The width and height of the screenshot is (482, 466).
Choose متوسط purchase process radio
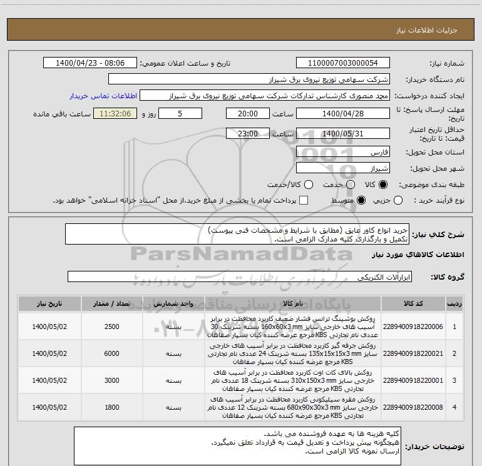[x=361, y=201]
